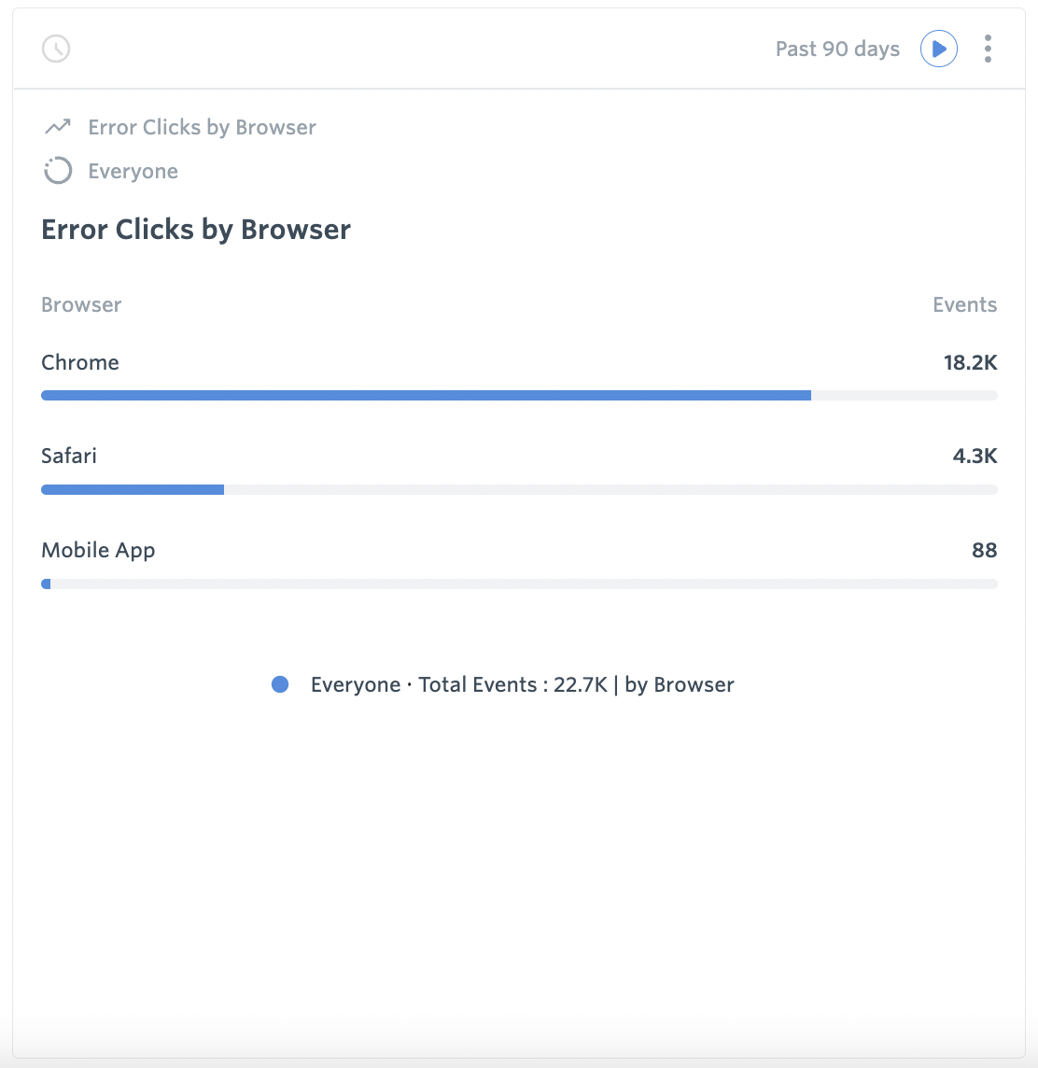Click the clock history icon top left
Viewport: 1038px width, 1068px height.
(55, 49)
